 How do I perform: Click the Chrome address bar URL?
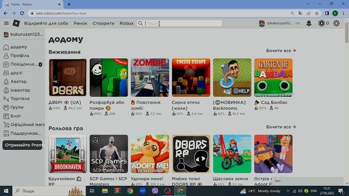tap(61, 13)
